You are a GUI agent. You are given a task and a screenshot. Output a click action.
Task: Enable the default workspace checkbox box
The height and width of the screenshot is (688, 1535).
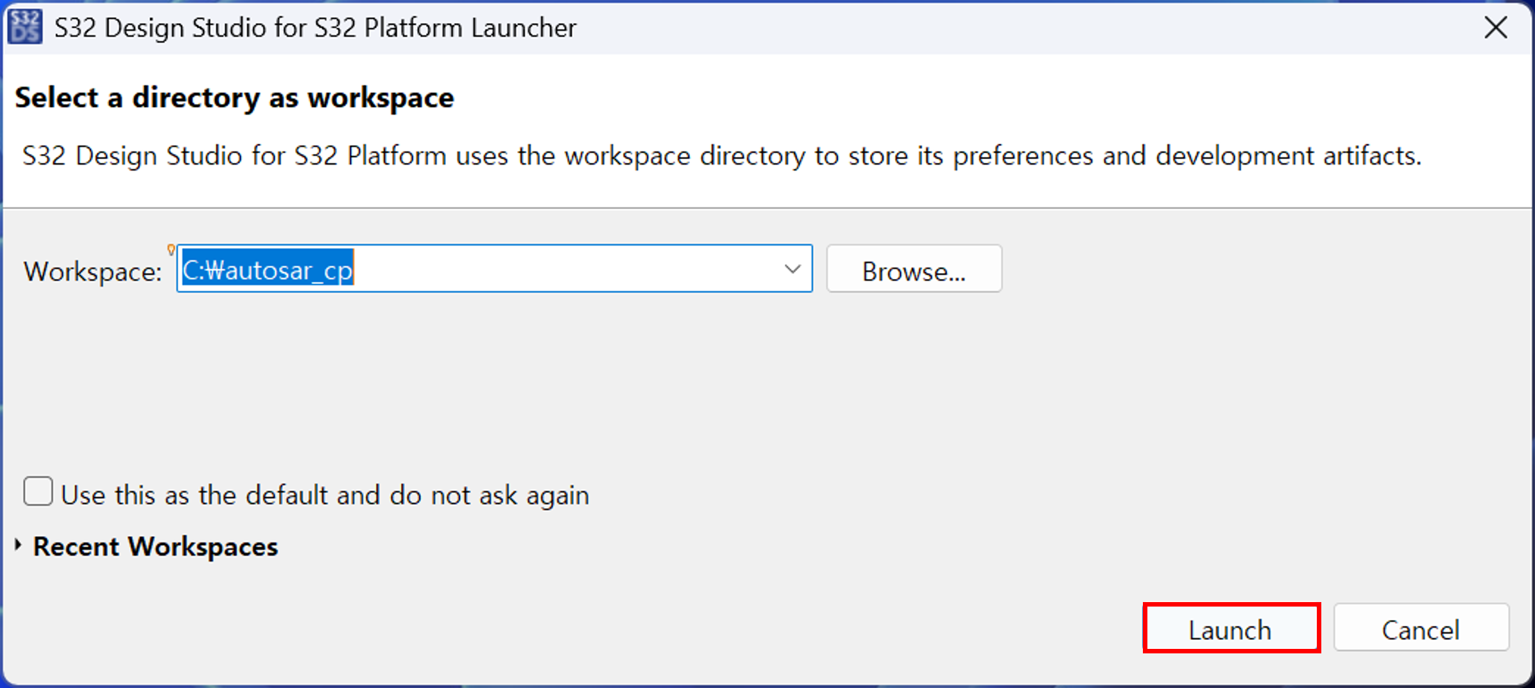coord(38,492)
